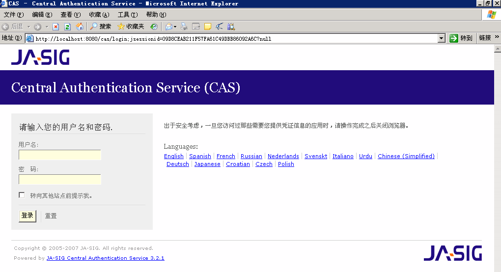Print the page with the printer icon
Image resolution: width=501 pixels, height=272 pixels.
[184, 27]
